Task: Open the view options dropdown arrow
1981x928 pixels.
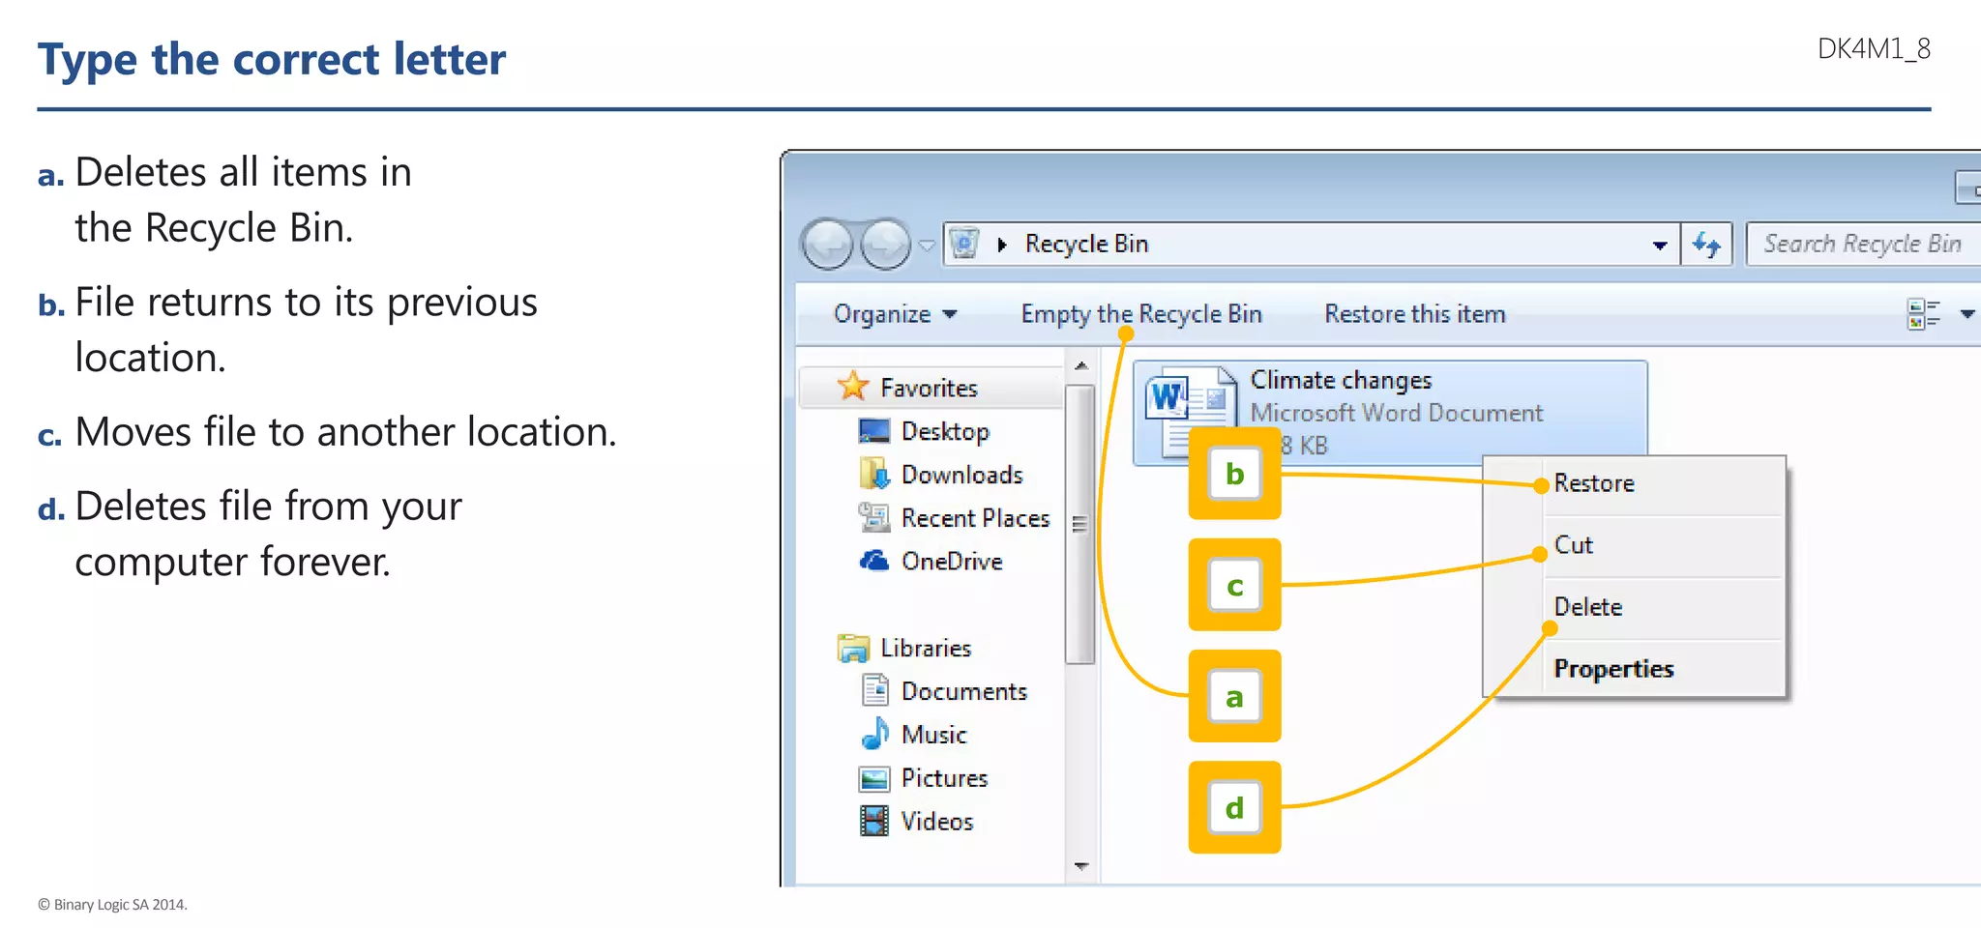Action: coord(1966,314)
